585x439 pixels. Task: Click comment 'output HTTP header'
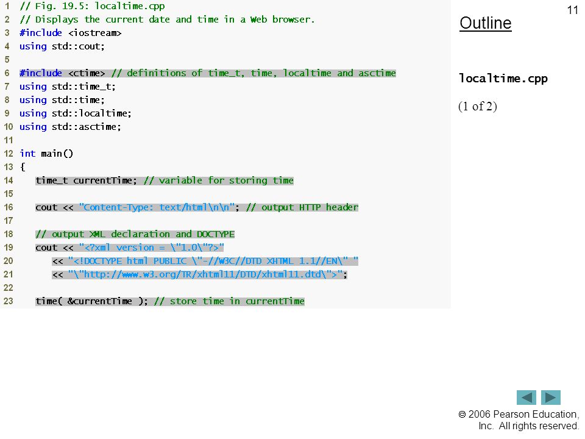coord(302,207)
